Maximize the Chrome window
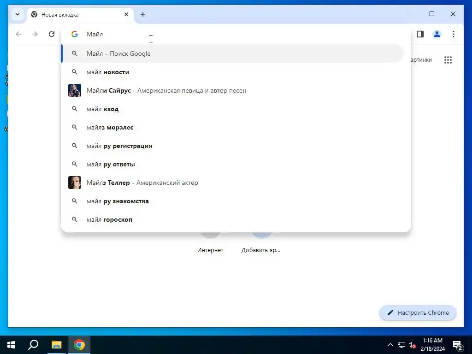The width and height of the screenshot is (472, 354). point(431,14)
